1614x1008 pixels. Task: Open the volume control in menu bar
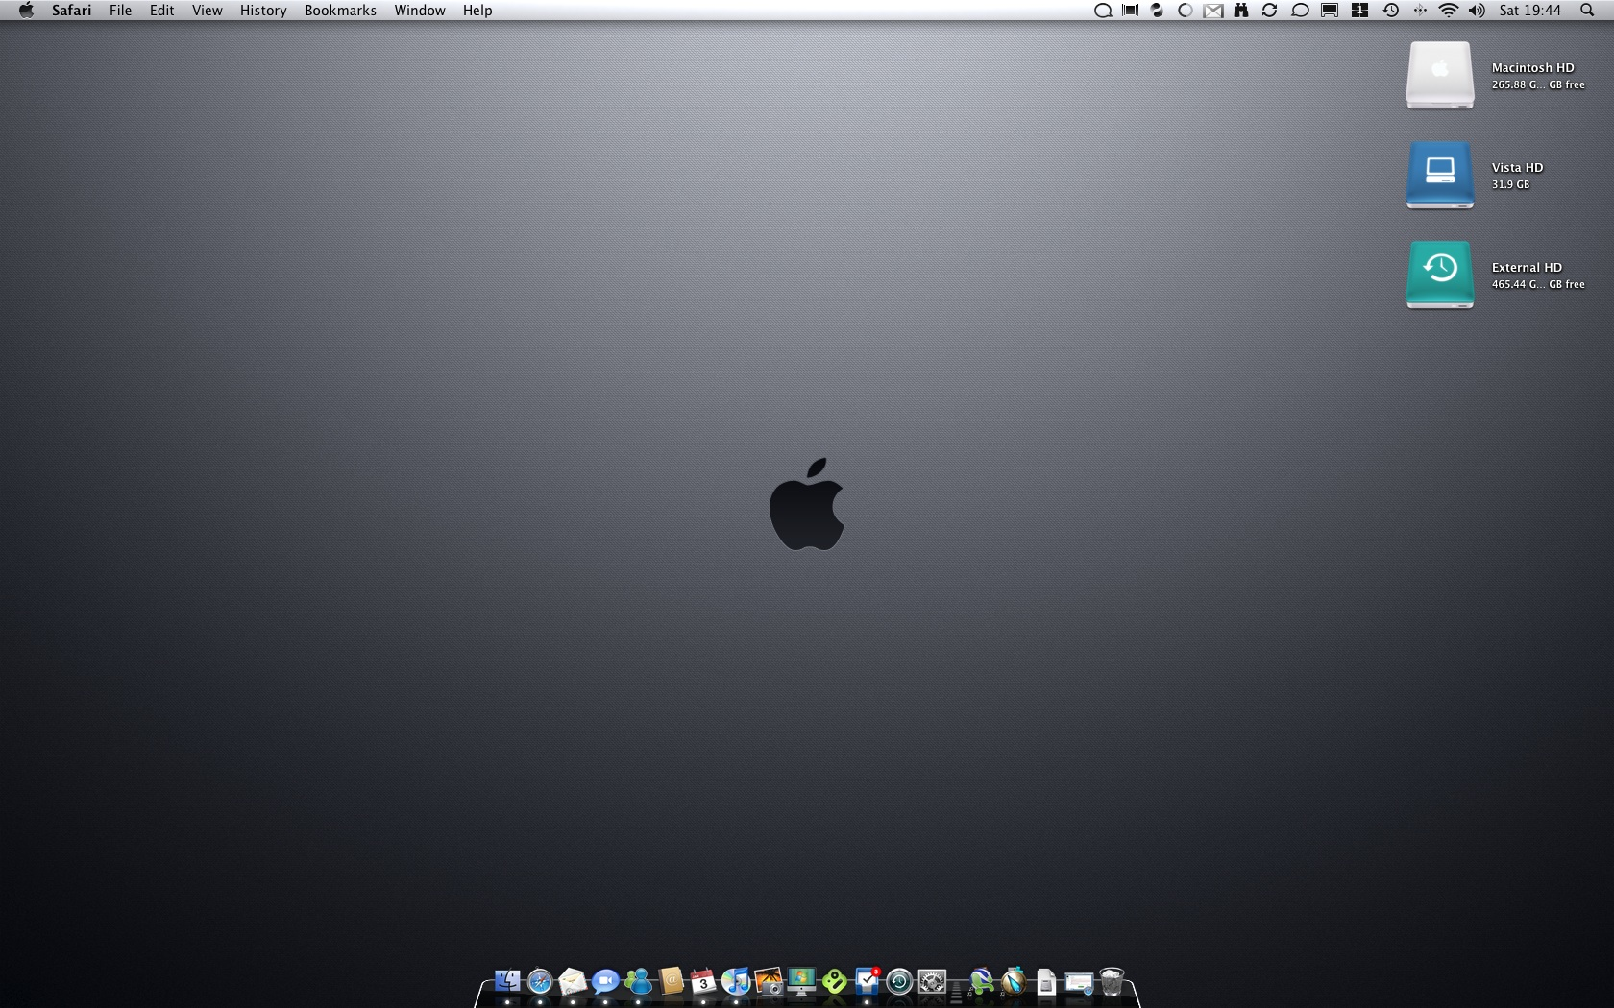(1477, 11)
